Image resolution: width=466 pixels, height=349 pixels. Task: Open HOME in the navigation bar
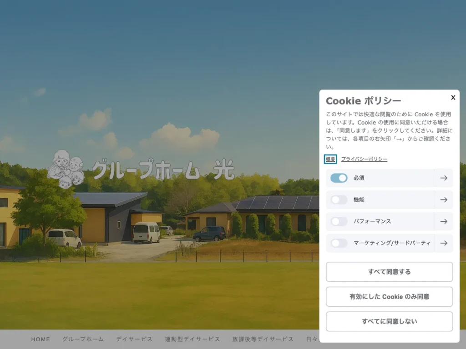click(x=41, y=339)
